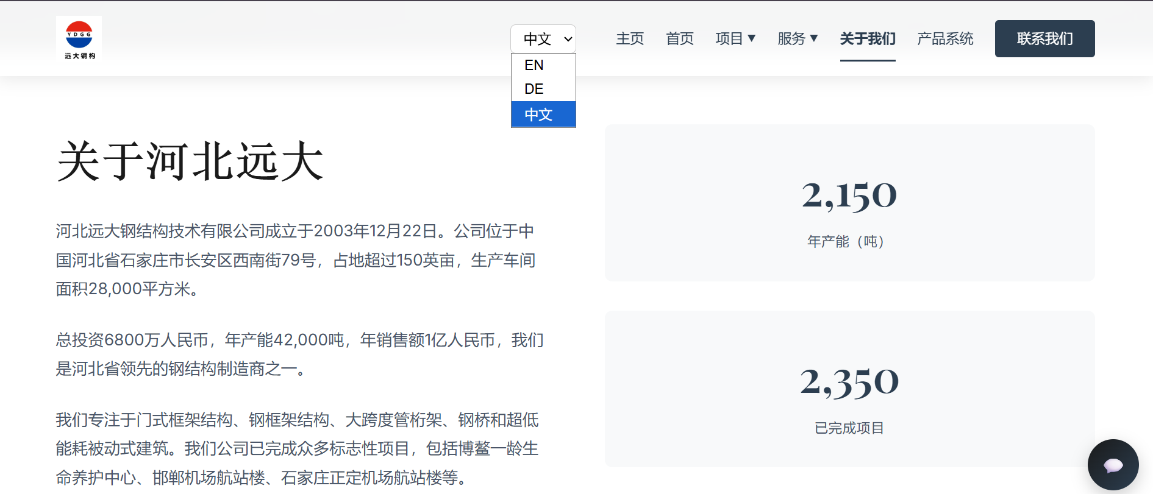Click the 2,150 statistic value
1153x494 pixels.
tap(849, 196)
